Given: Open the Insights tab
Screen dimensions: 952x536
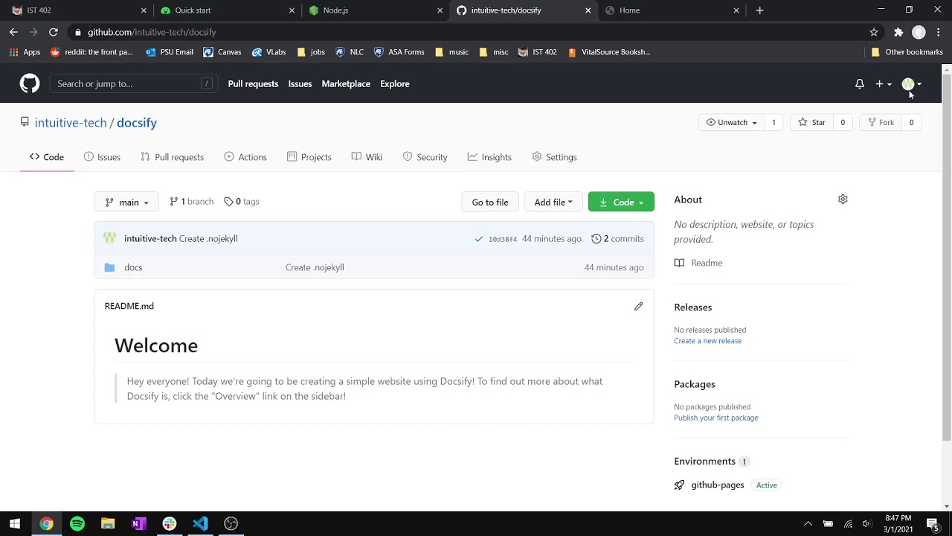Looking at the screenshot, I should pyautogui.click(x=489, y=157).
